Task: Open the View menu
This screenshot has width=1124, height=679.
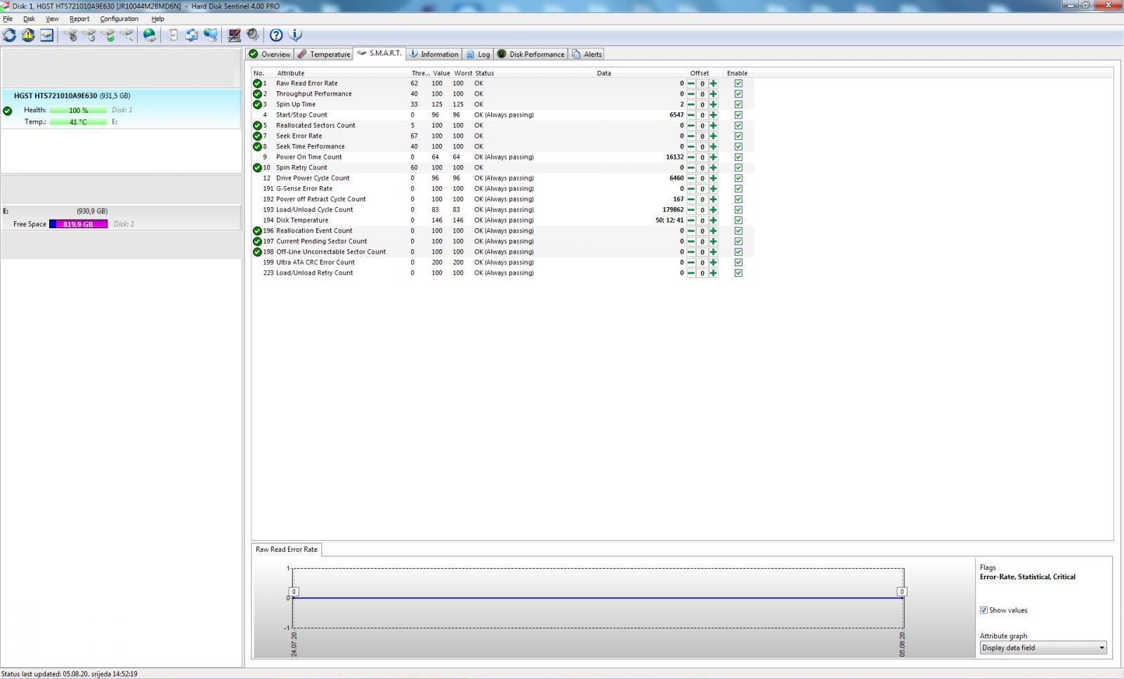Action: pos(52,19)
